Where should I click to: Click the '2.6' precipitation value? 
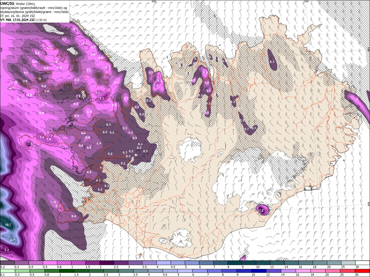30,144
